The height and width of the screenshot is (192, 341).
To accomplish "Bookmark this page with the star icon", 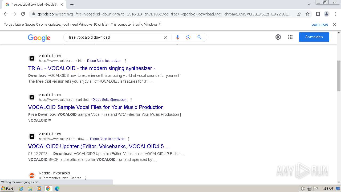I will pyautogui.click(x=307, y=14).
